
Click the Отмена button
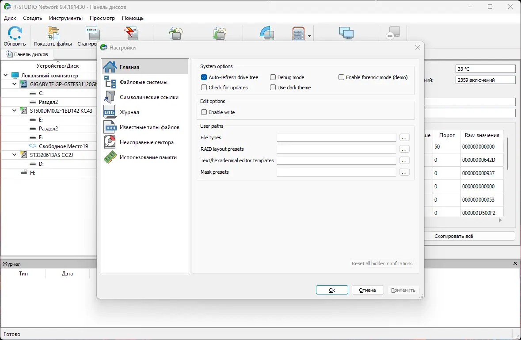367,290
